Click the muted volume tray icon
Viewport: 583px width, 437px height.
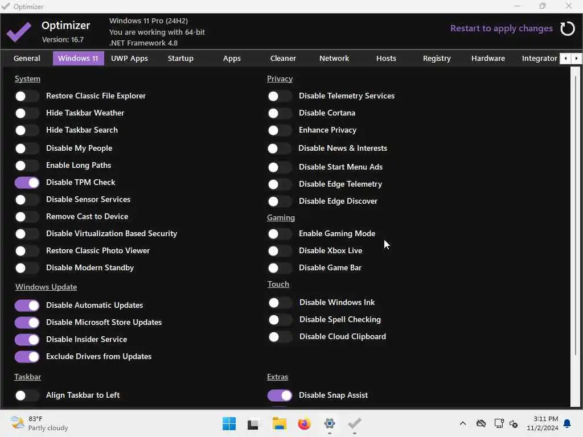coord(514,423)
